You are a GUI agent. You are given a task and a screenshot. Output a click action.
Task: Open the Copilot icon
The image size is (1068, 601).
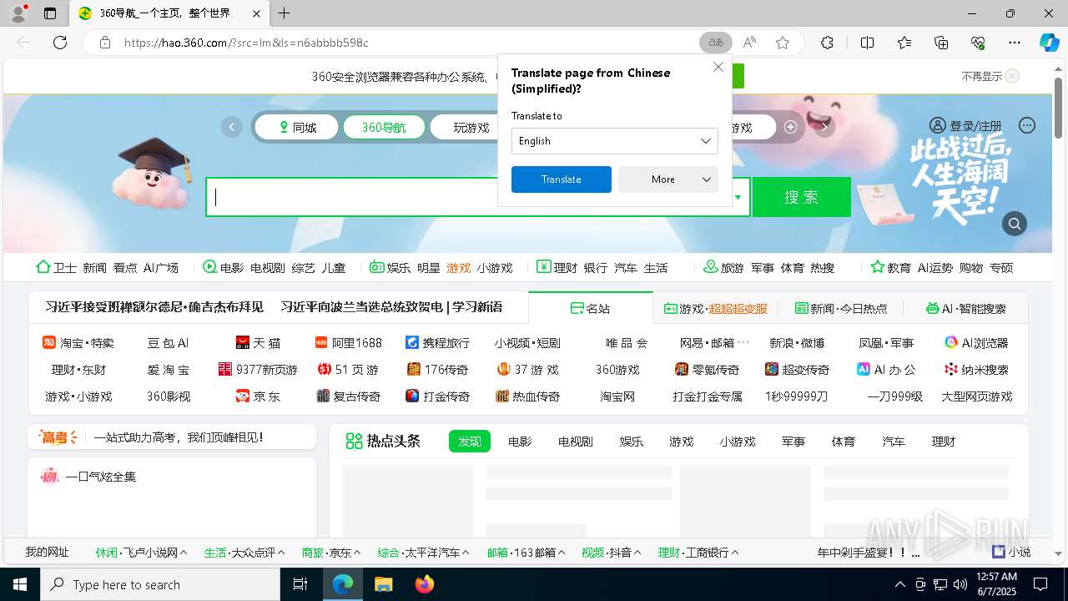point(1049,43)
